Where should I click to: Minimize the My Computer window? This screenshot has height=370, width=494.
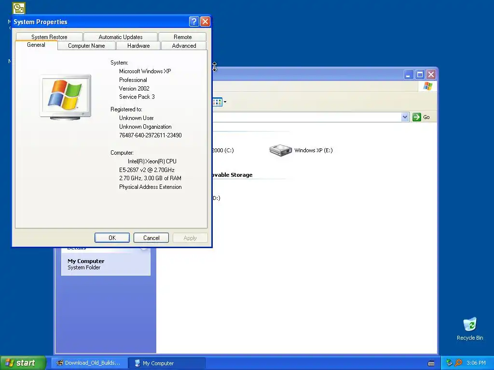pyautogui.click(x=409, y=75)
